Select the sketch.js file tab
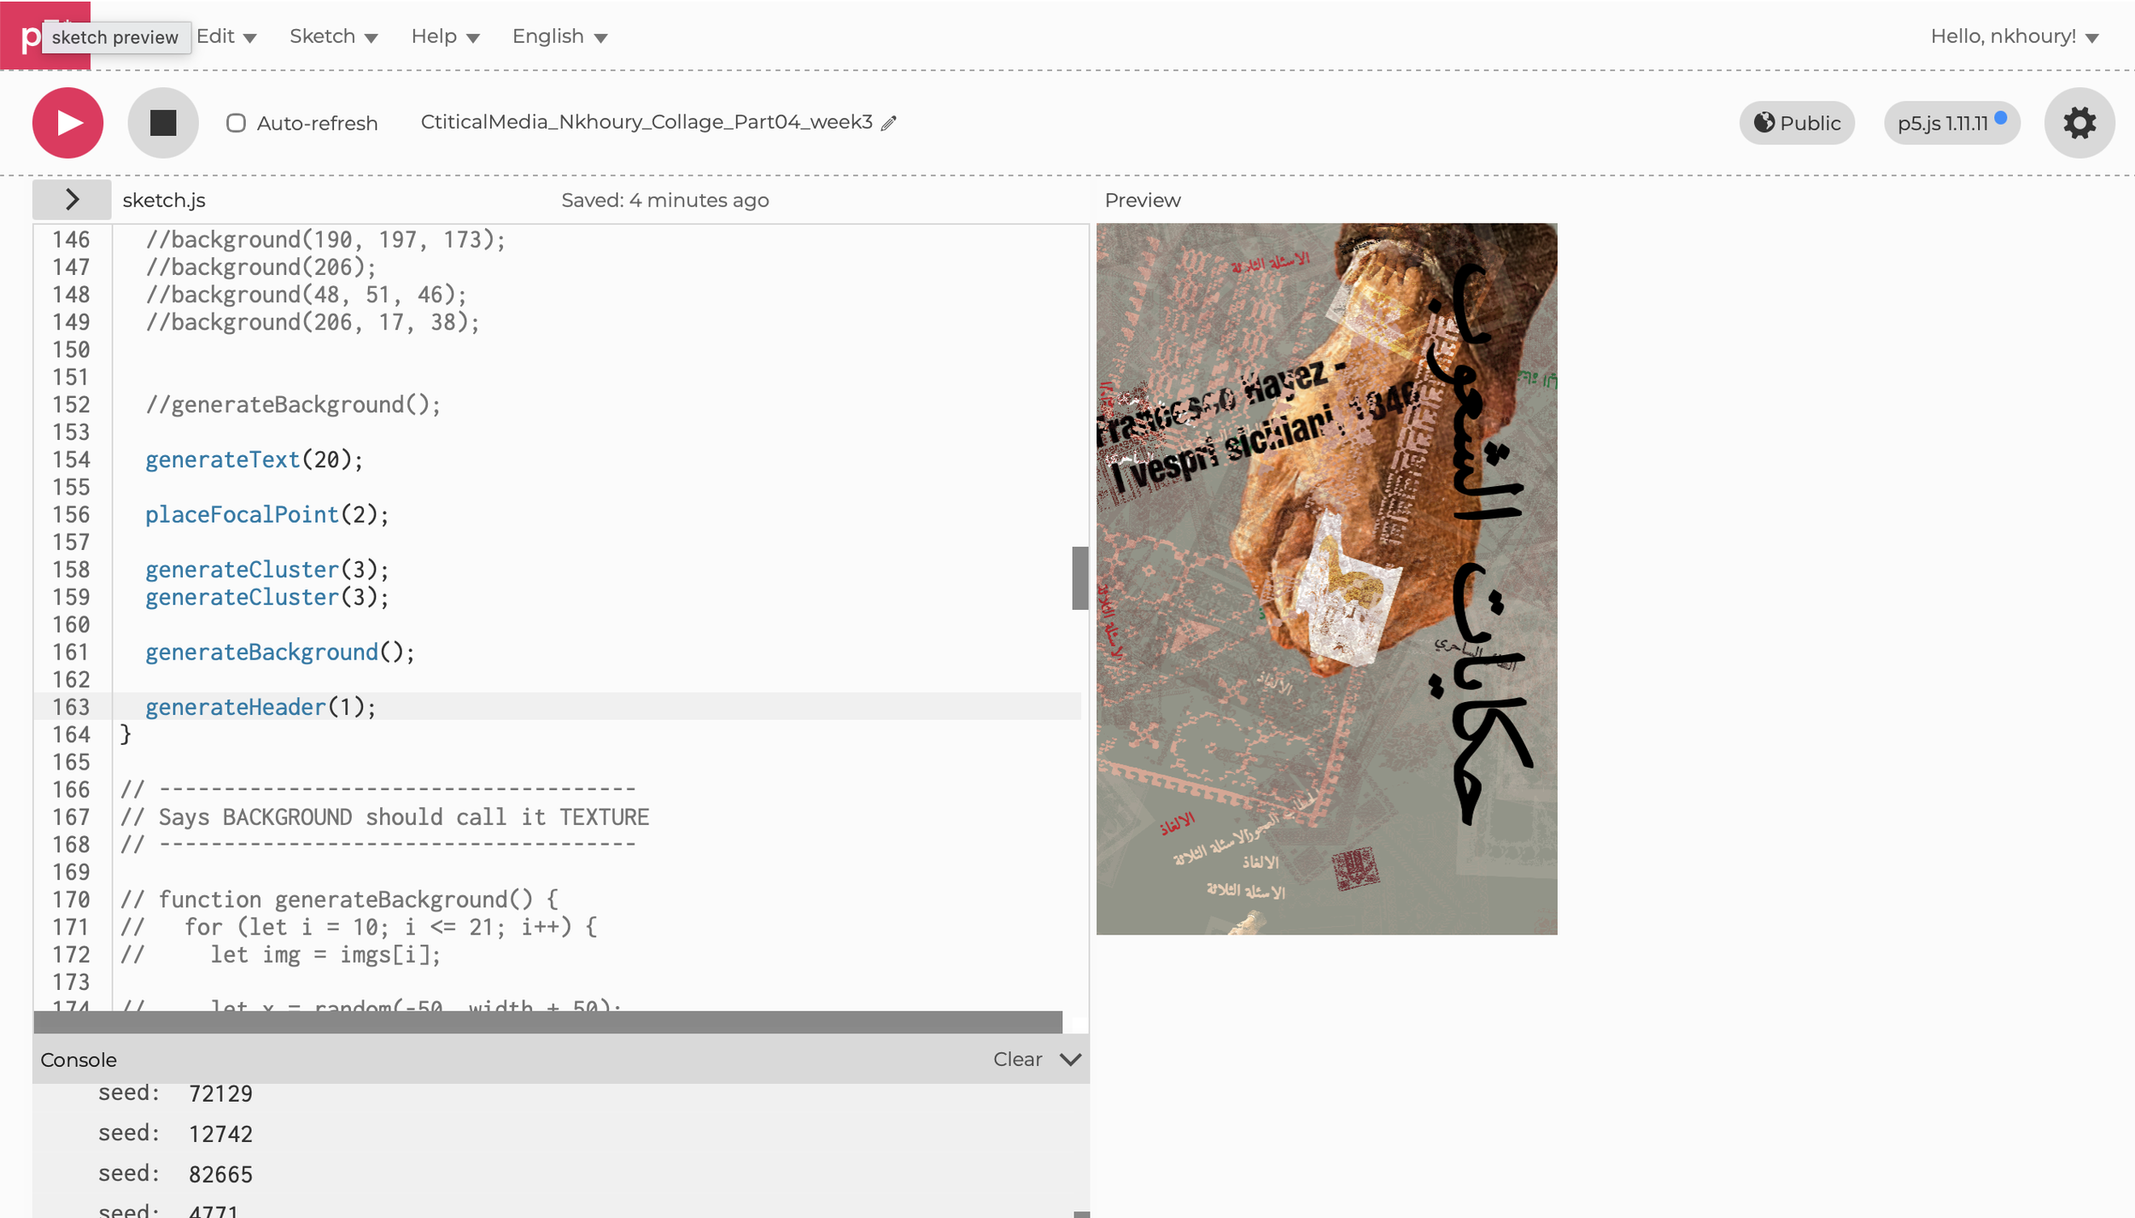2135x1218 pixels. (x=164, y=200)
